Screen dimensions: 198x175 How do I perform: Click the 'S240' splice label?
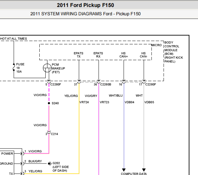[x=55, y=103]
